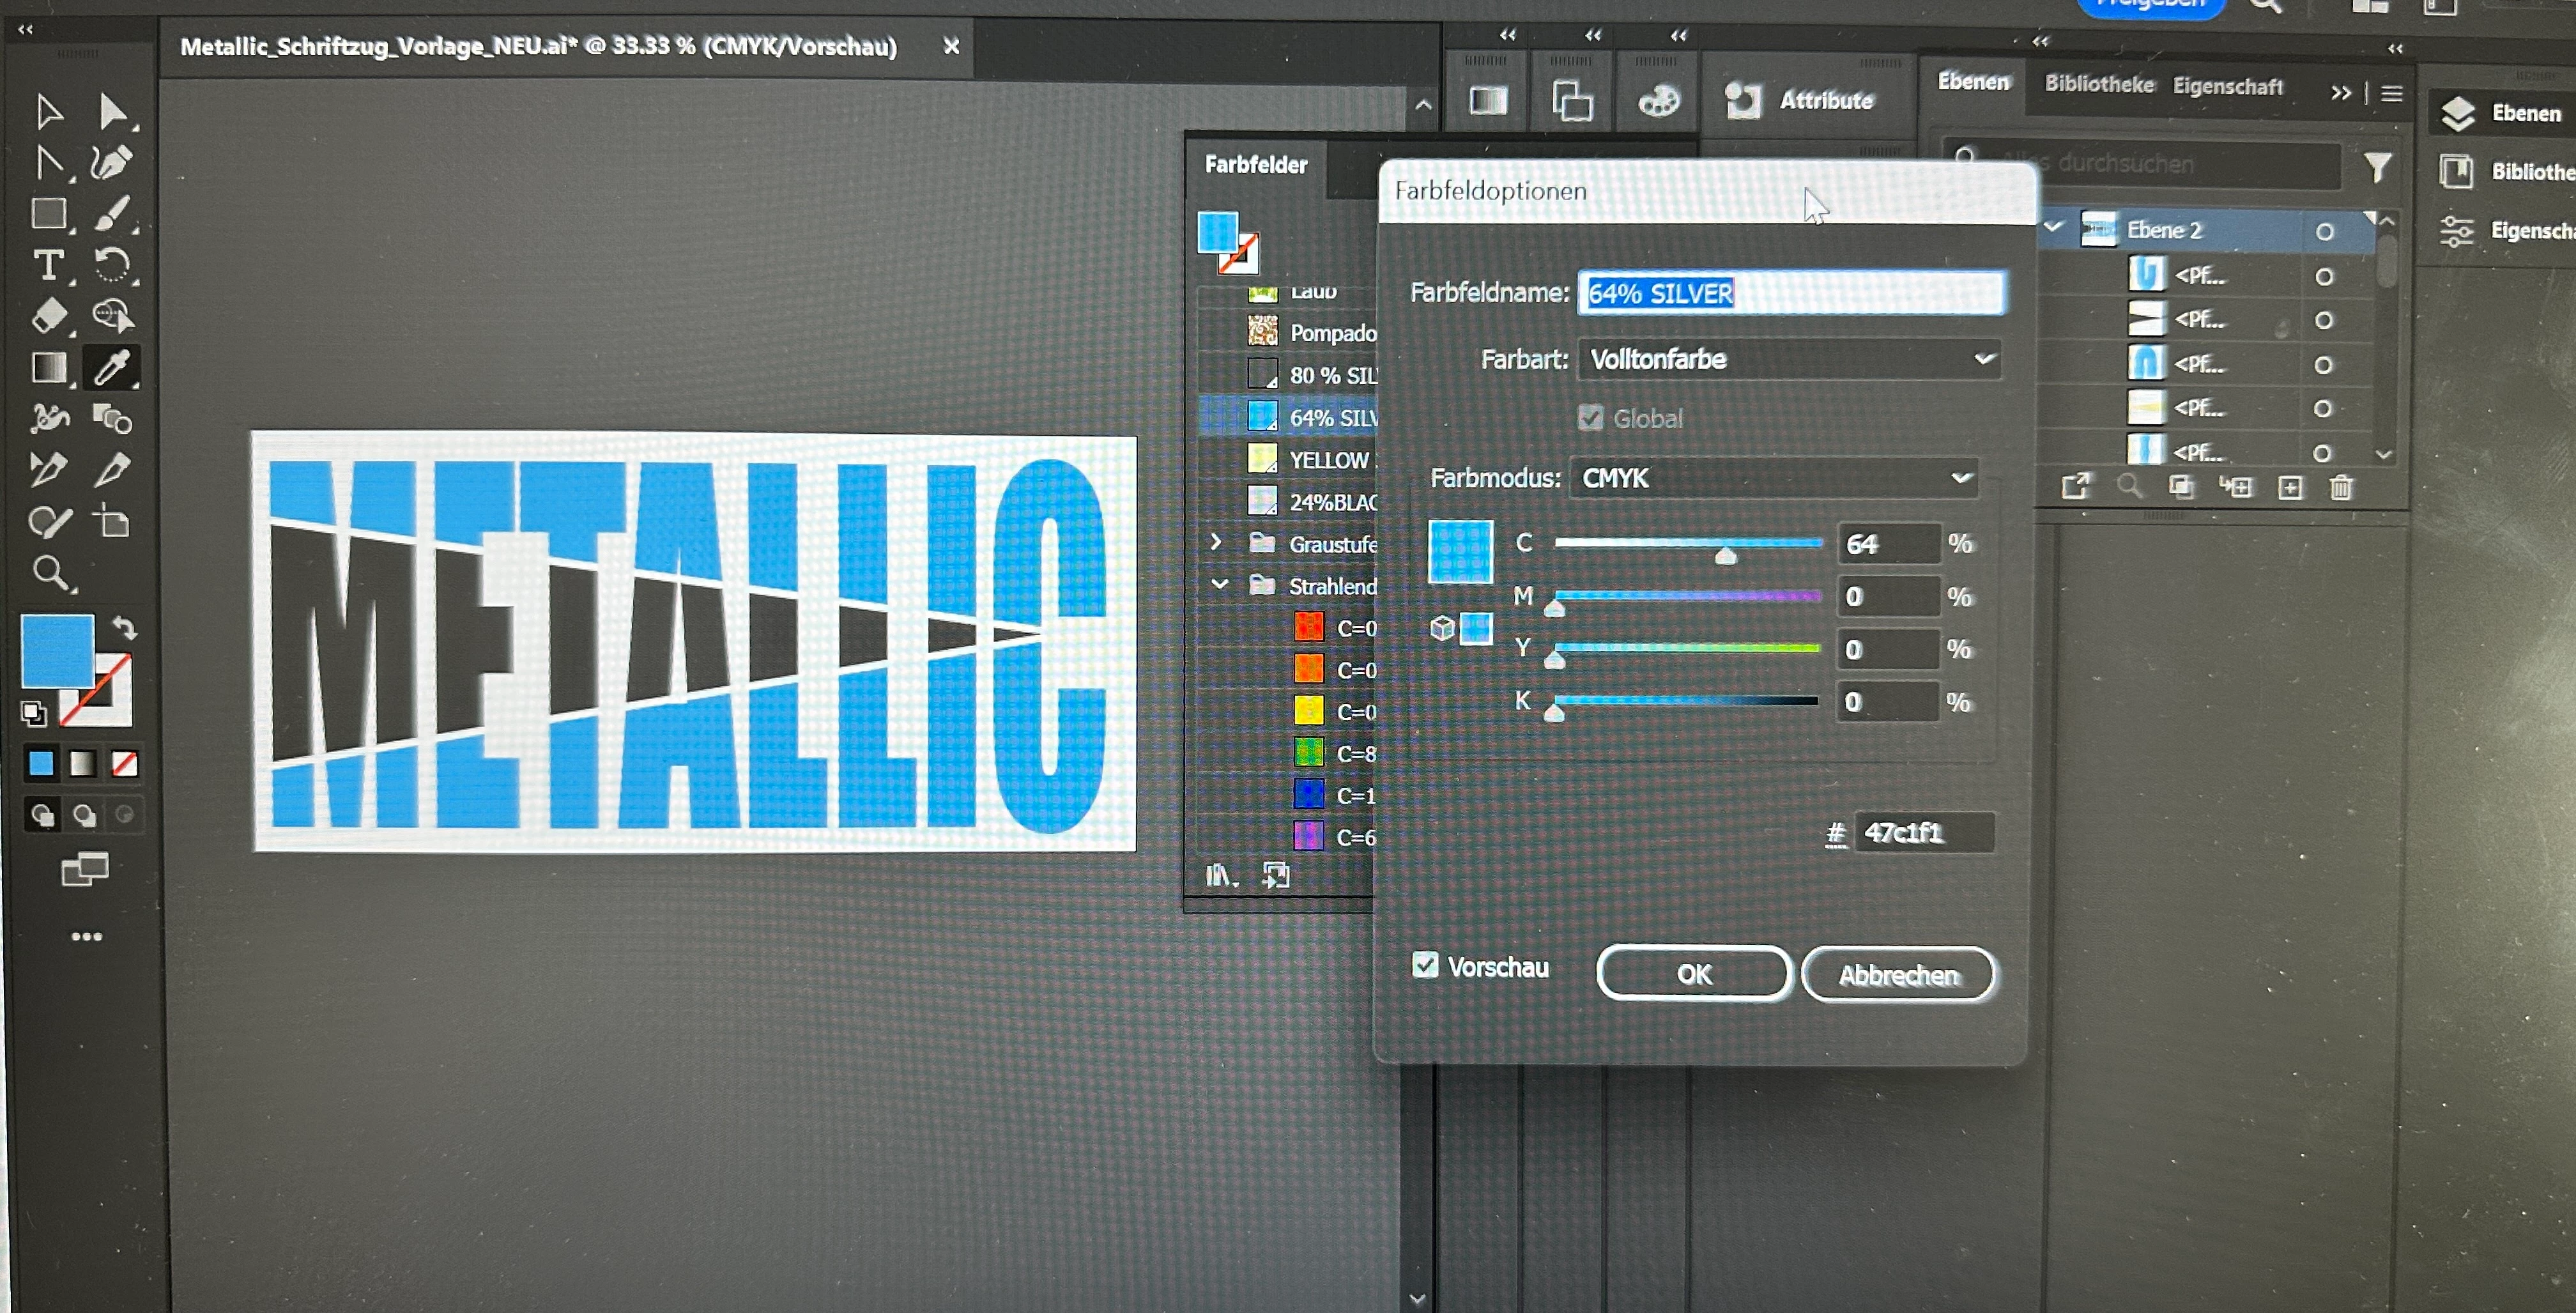Select the Rectangle tool
Screen dimensions: 2576x1313
coord(48,214)
